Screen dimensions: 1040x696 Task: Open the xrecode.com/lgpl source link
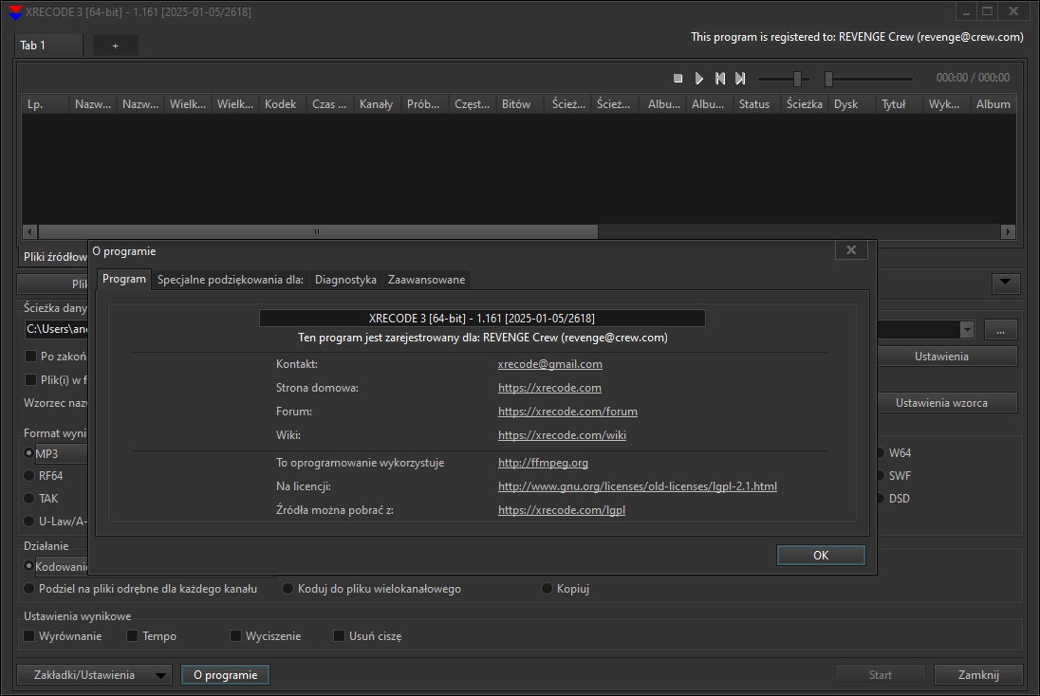562,510
